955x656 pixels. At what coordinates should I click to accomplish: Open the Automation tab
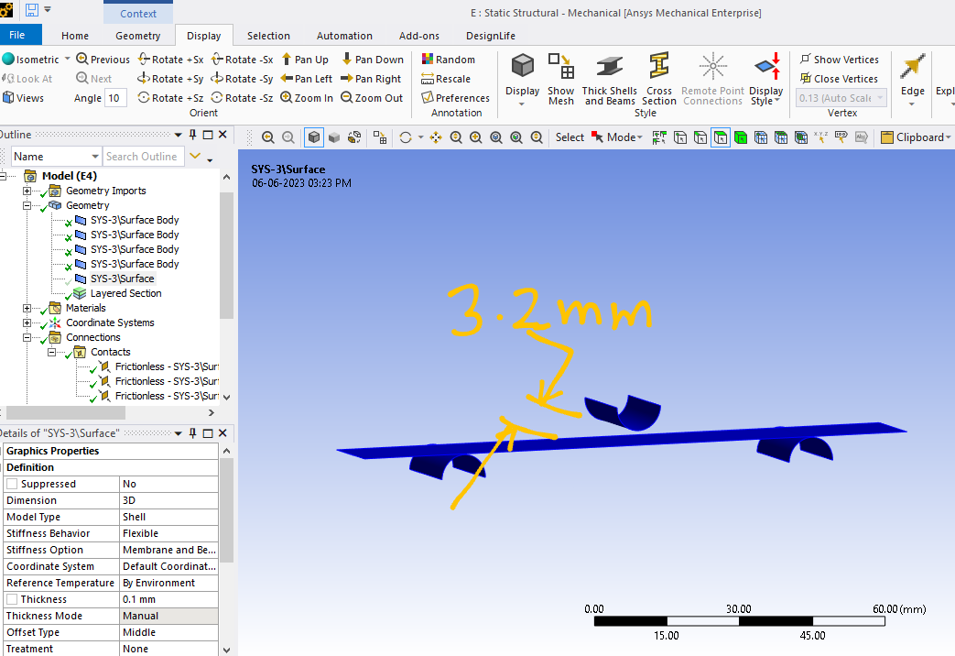(x=344, y=36)
